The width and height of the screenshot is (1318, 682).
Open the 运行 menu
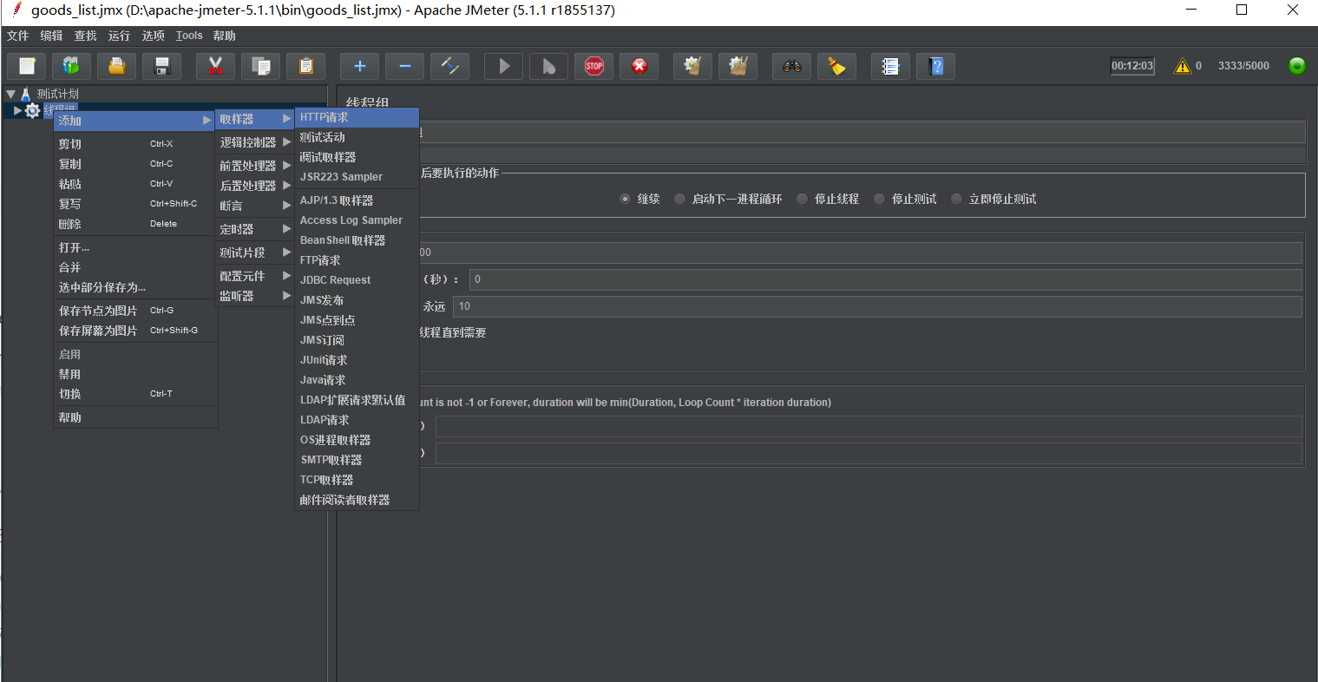coord(119,36)
